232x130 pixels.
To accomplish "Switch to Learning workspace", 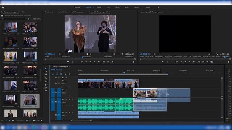I will [x=77, y=7].
